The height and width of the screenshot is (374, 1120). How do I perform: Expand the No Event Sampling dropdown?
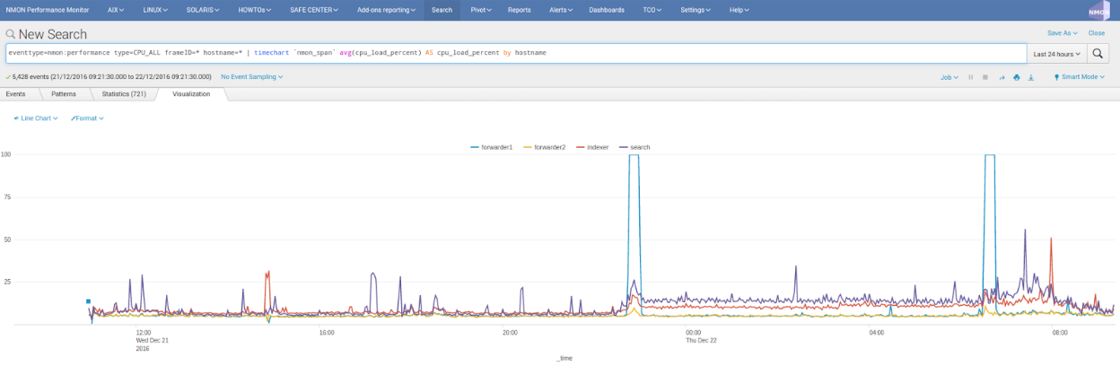pos(251,77)
